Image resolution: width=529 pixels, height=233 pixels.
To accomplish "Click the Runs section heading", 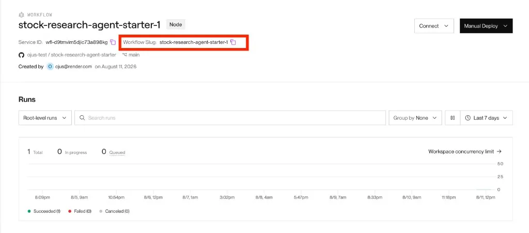I will click(27, 100).
